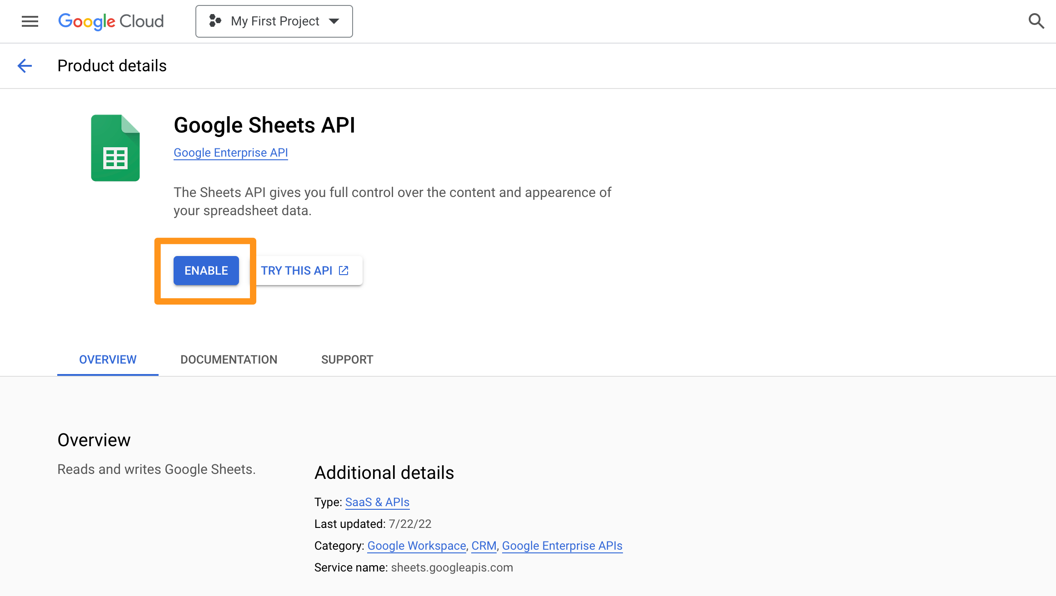Click the service name sheets.googleapis.com
1056x596 pixels.
click(x=452, y=567)
